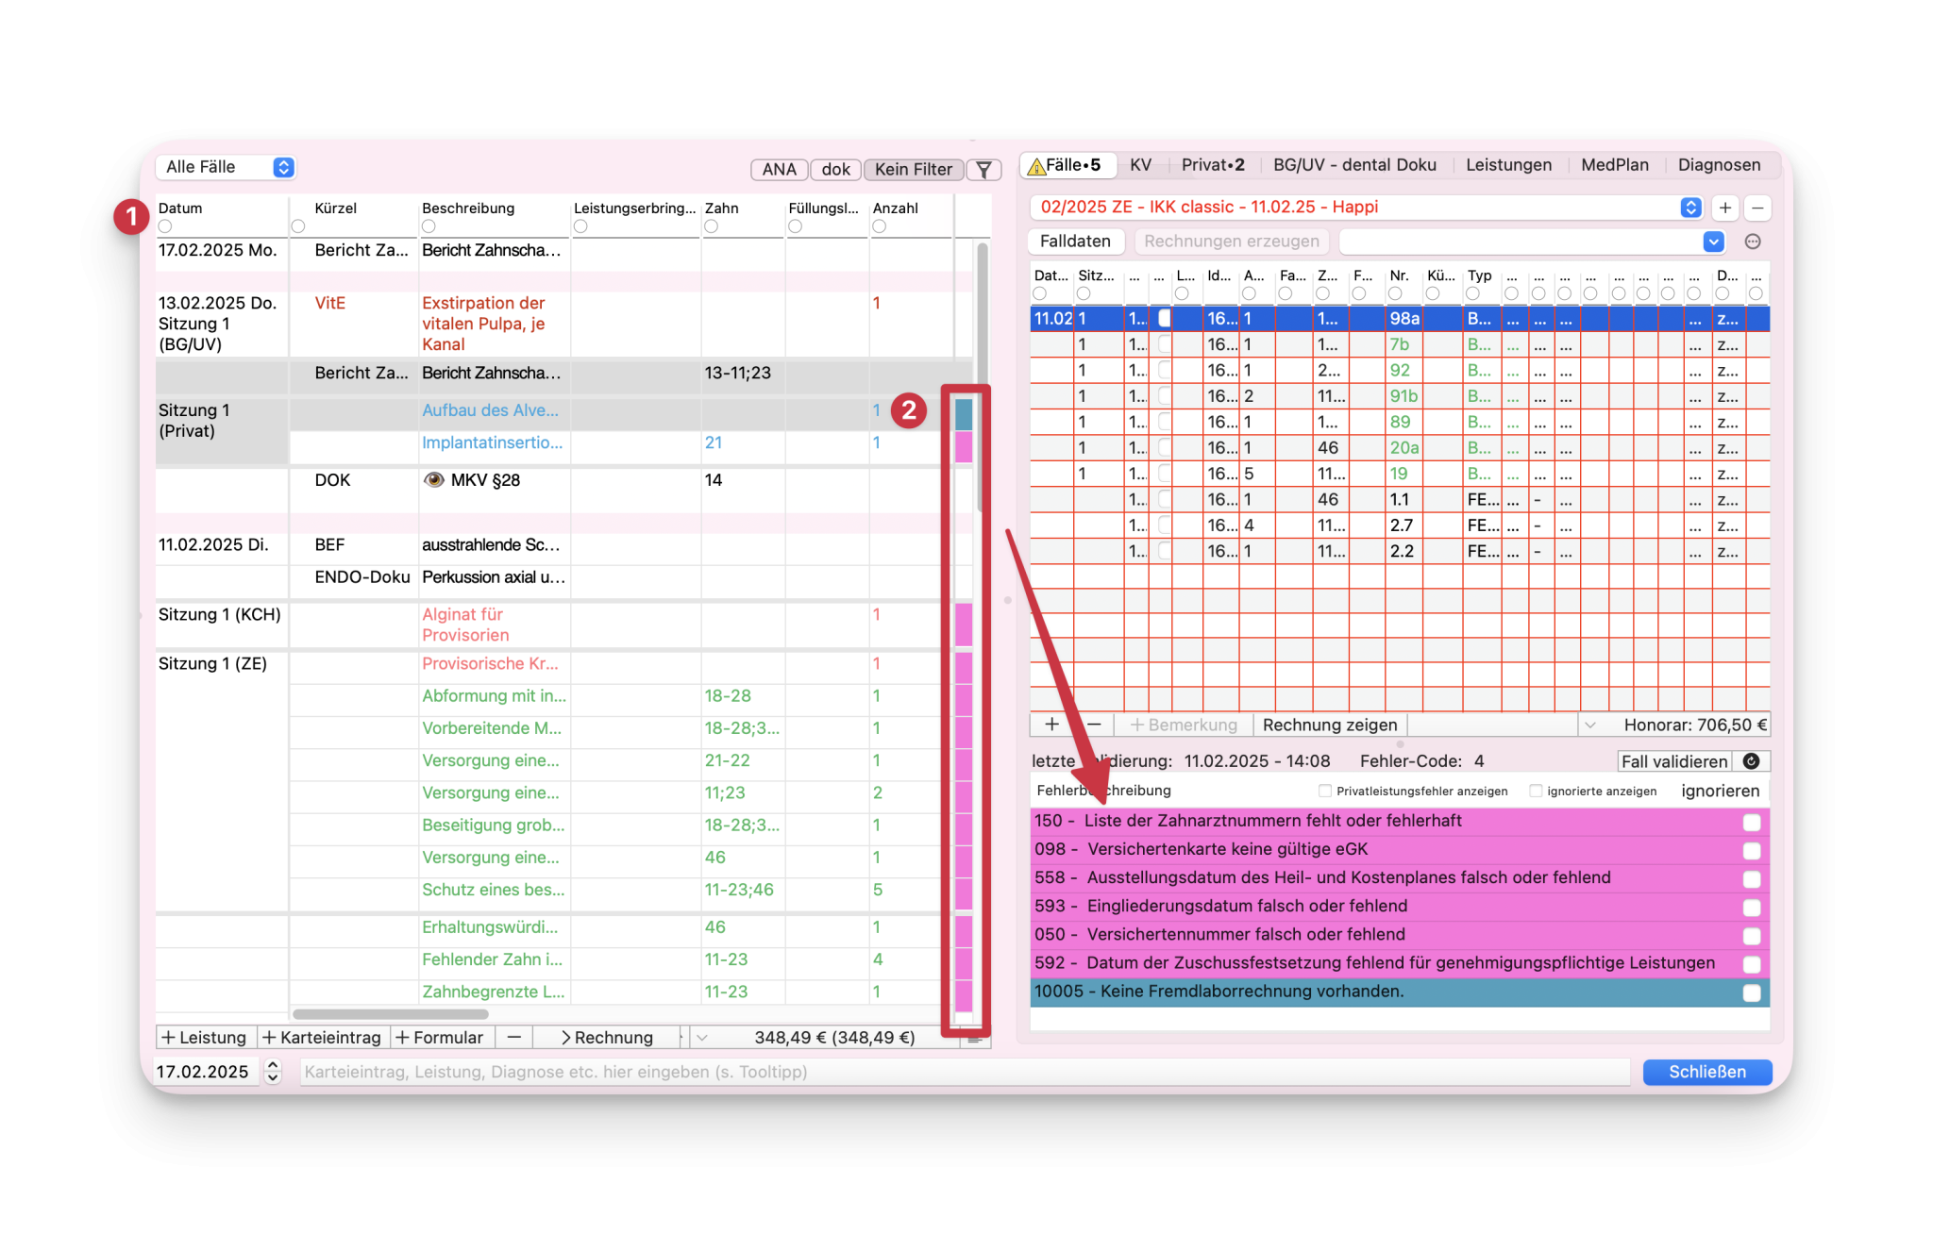Switch to the Leistungen tab
Viewport: 1933px width, 1234px height.
click(1508, 165)
